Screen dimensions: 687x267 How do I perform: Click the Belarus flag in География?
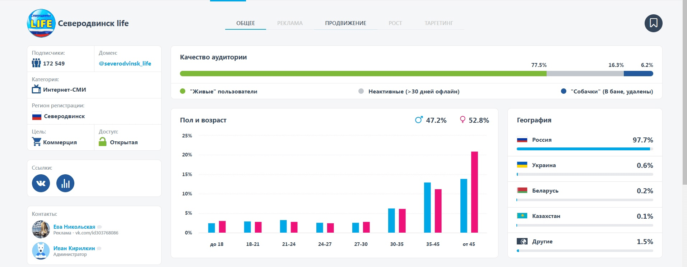(522, 190)
